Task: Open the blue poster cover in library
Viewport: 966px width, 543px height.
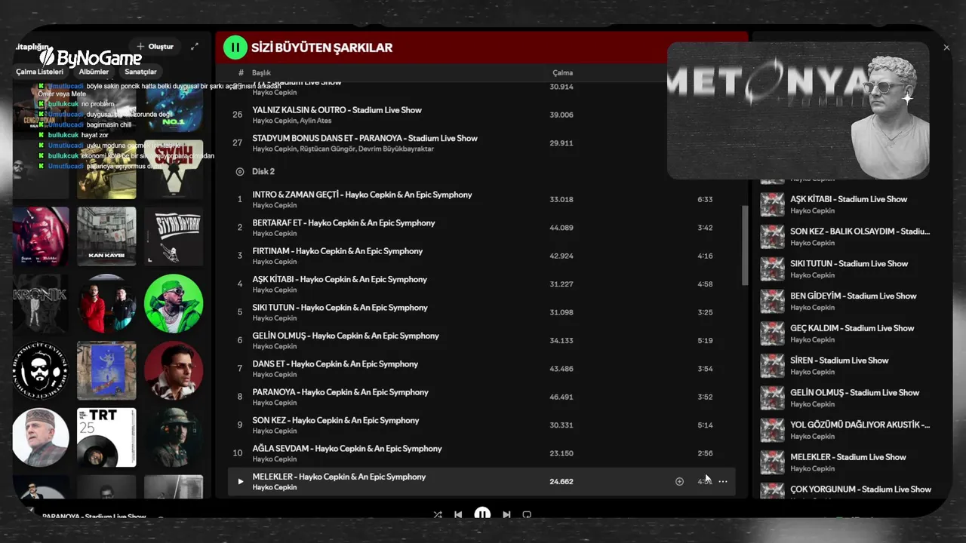Action: (x=106, y=370)
